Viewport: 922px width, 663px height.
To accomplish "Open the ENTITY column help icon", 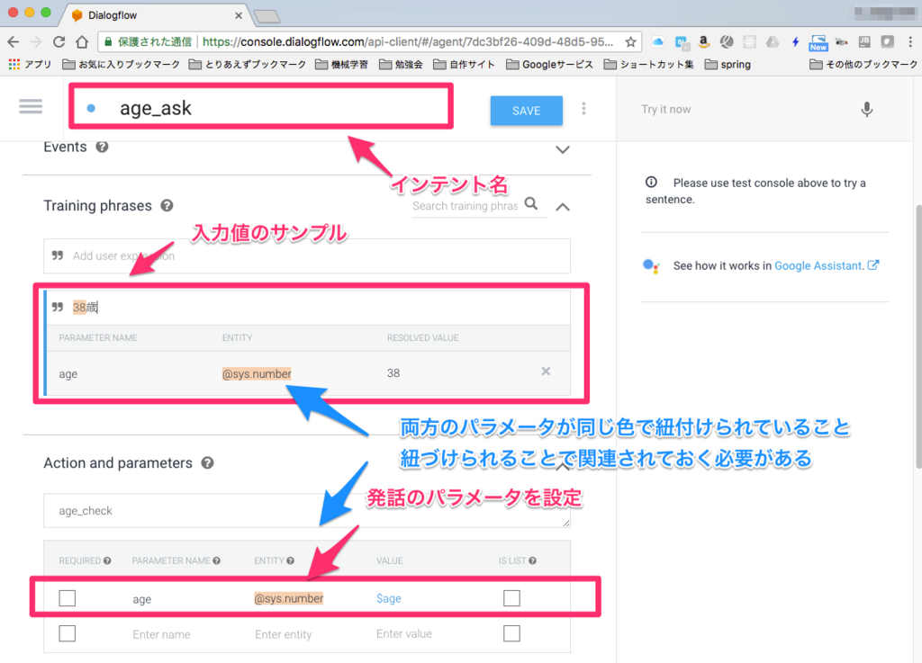I will tap(291, 560).
